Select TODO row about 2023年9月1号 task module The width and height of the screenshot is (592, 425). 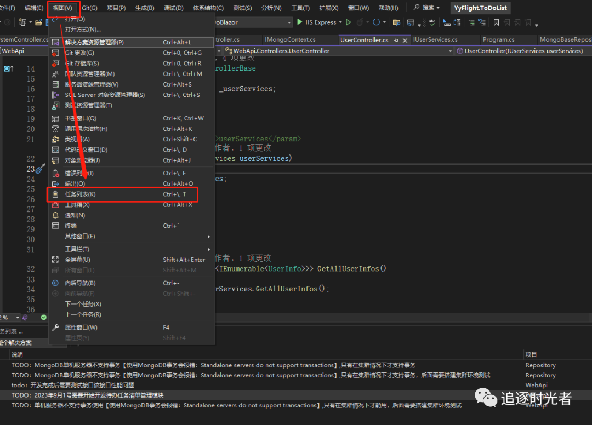click(296, 395)
